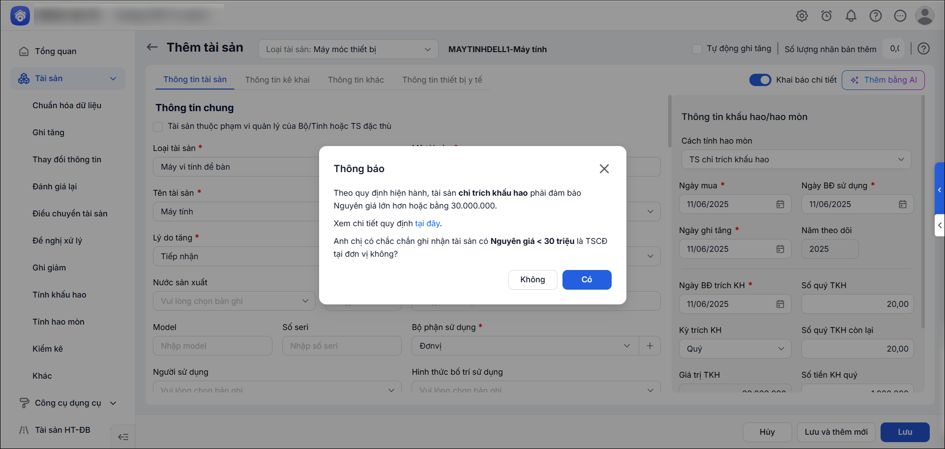Switch to Thông tin thiết bị y tế tab
Viewport: 945px width, 449px height.
click(442, 80)
